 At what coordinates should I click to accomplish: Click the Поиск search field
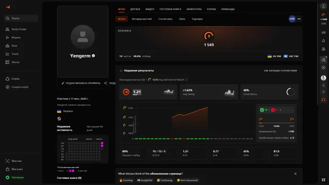coord(21,18)
